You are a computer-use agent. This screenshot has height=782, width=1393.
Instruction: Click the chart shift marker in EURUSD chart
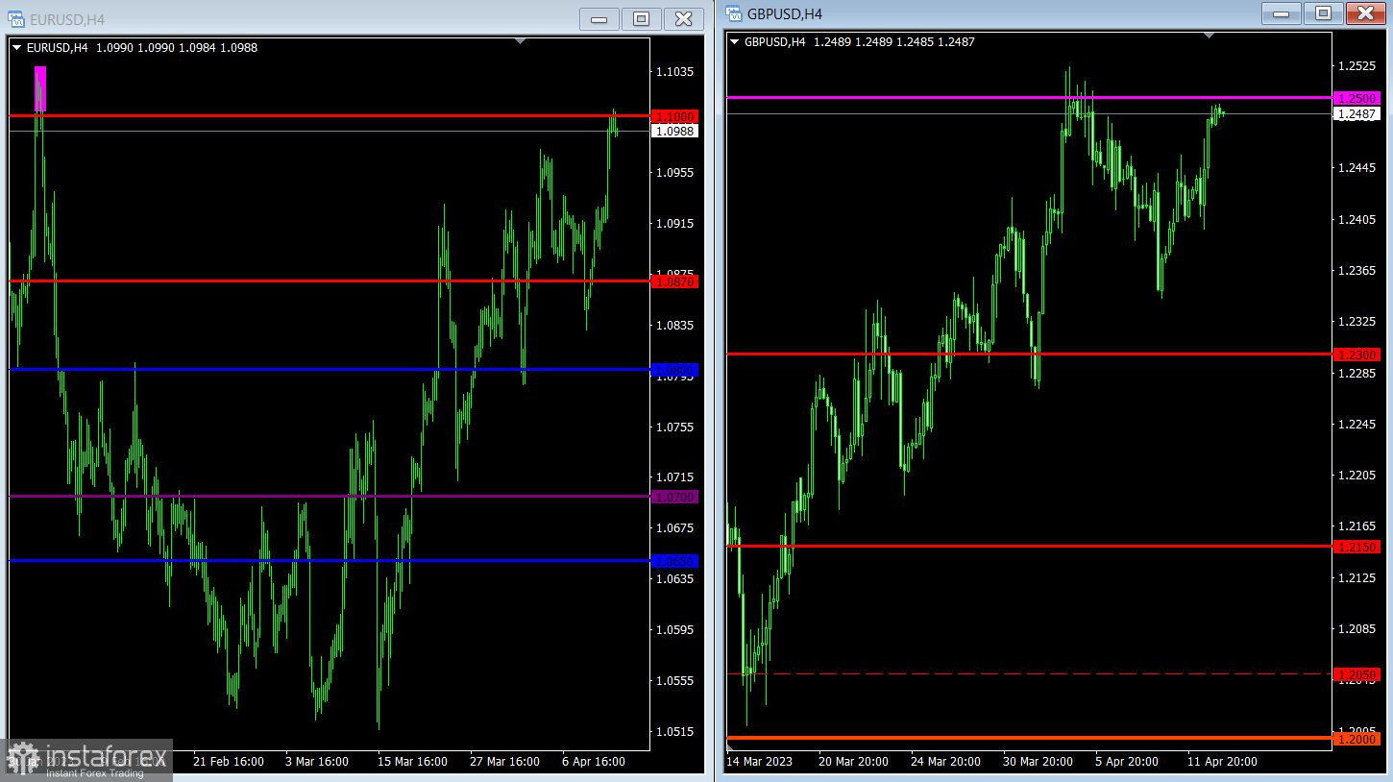[x=521, y=41]
